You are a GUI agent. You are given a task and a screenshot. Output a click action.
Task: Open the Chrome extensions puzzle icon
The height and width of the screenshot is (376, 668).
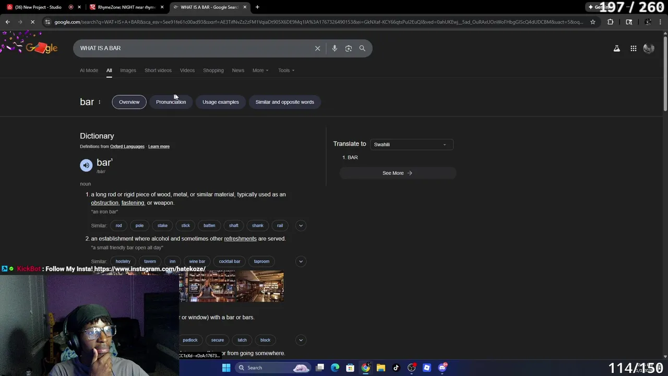click(x=610, y=22)
